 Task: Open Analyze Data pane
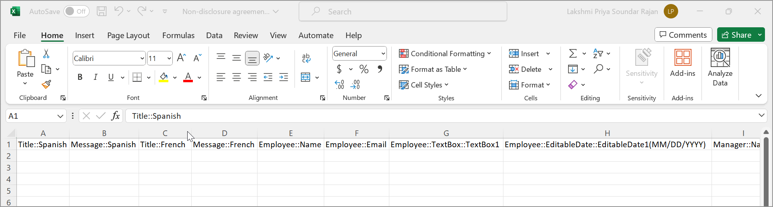tap(720, 67)
